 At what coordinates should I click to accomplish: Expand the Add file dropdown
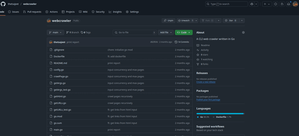(166, 32)
